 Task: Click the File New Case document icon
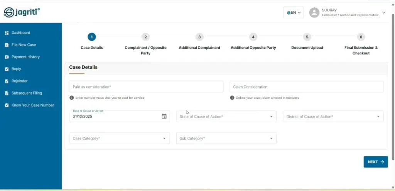7,45
